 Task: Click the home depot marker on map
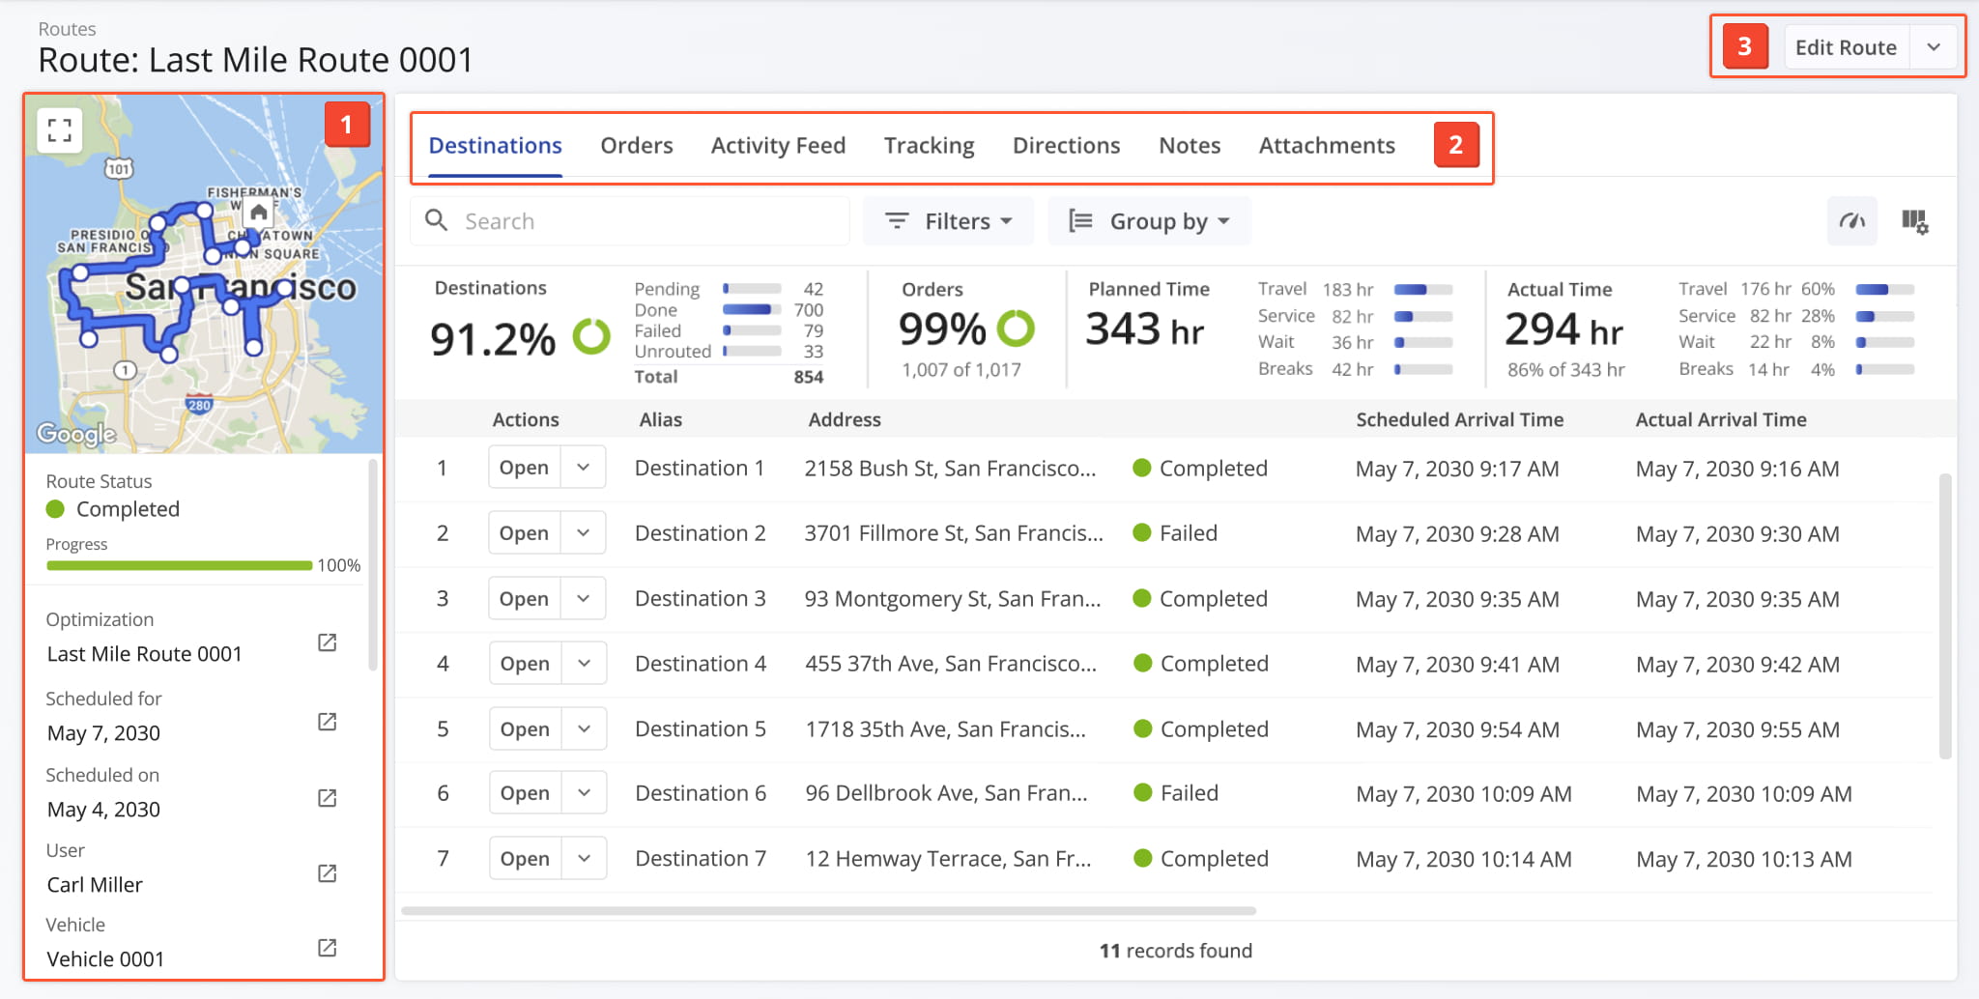pyautogui.click(x=258, y=213)
